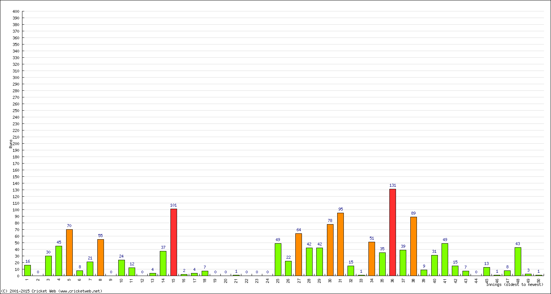551x294 pixels.
Task: Click the red bar for innings 36
Action: coord(393,232)
